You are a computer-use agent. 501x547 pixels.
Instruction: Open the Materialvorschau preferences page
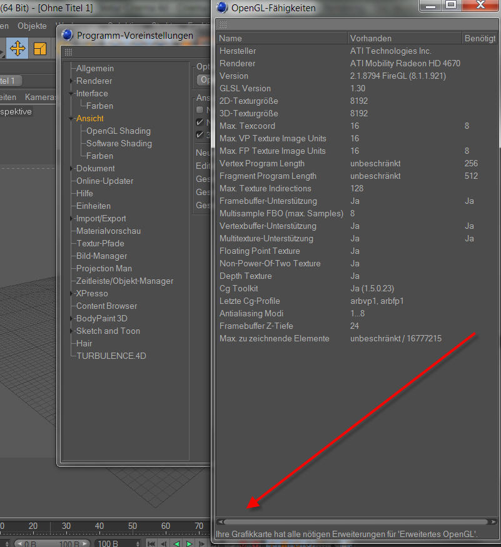pyautogui.click(x=108, y=231)
